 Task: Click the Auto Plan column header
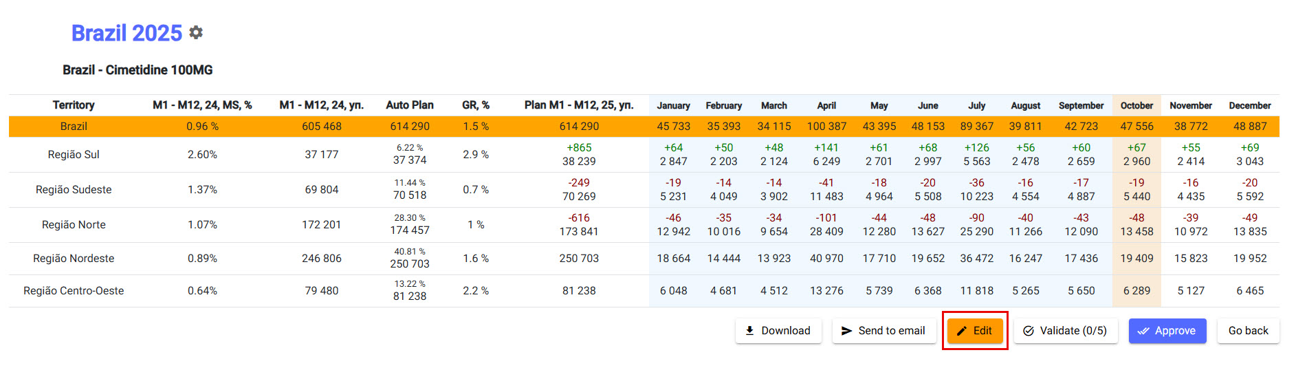coord(409,105)
